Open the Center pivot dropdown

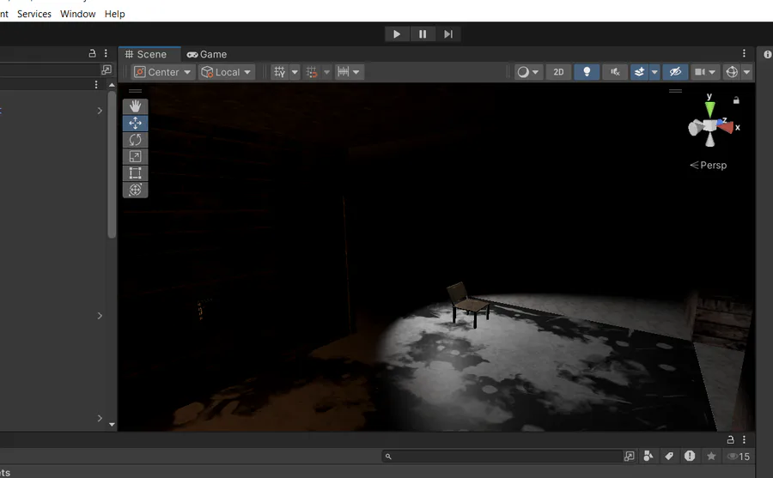click(x=162, y=72)
